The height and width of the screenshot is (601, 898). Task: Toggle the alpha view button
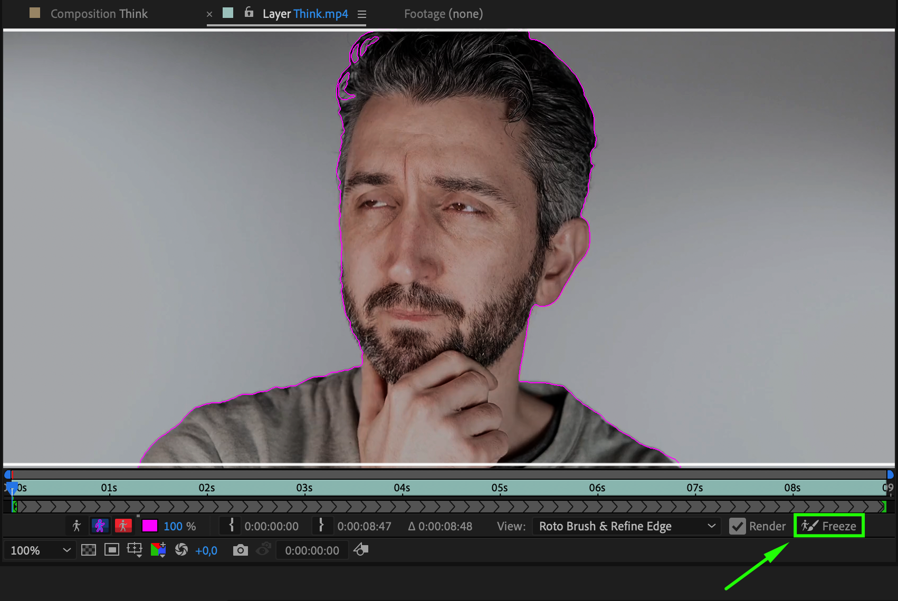[x=77, y=526]
